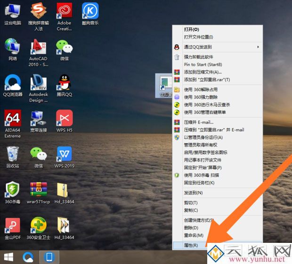Choose 固定到"开始"屏幕(P)
Screen dimensions: 292x264
[x=218, y=168]
